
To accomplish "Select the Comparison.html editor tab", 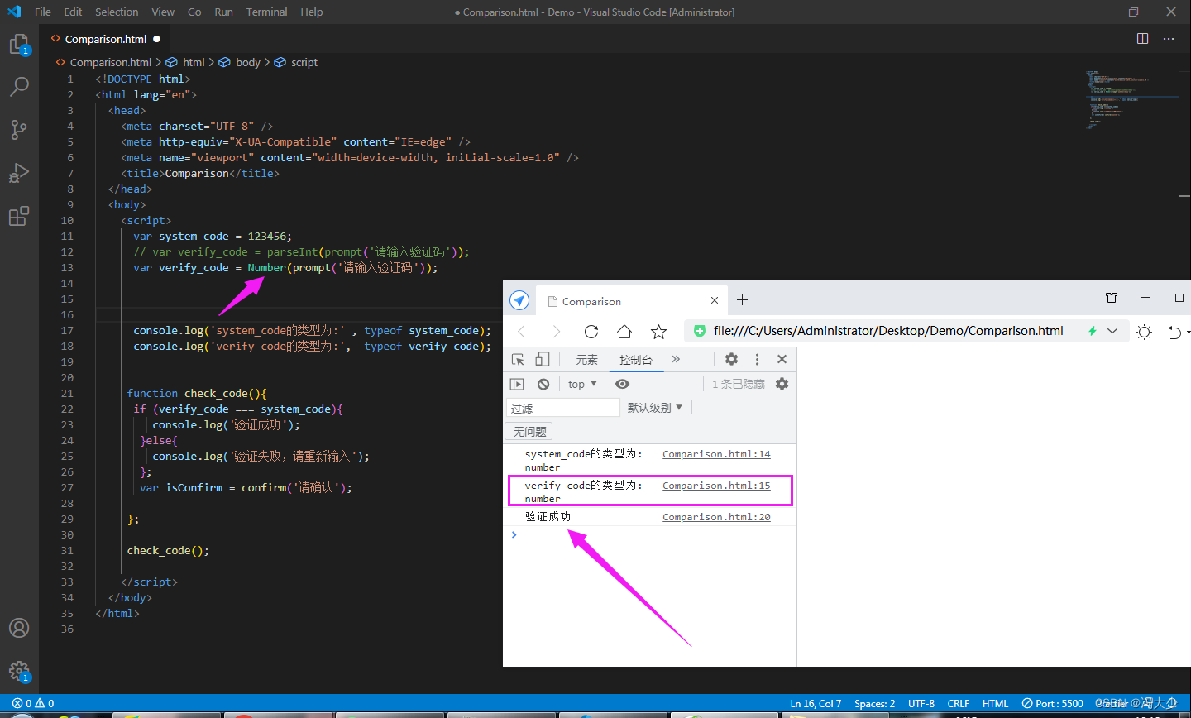I will pyautogui.click(x=105, y=39).
